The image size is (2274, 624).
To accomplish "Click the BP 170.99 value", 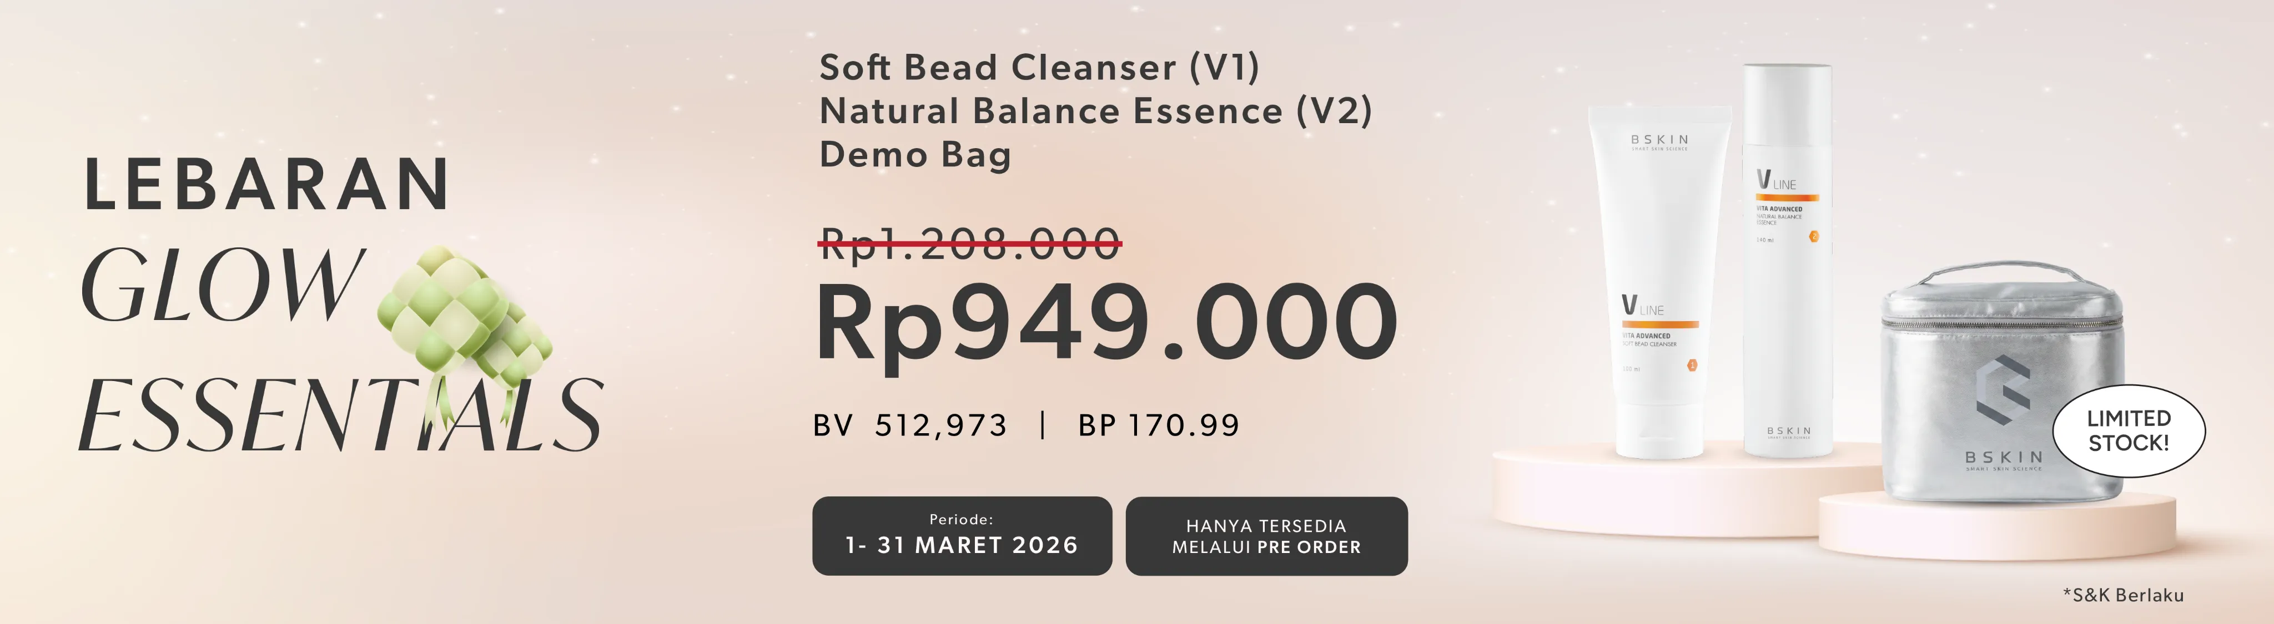I will [1158, 425].
